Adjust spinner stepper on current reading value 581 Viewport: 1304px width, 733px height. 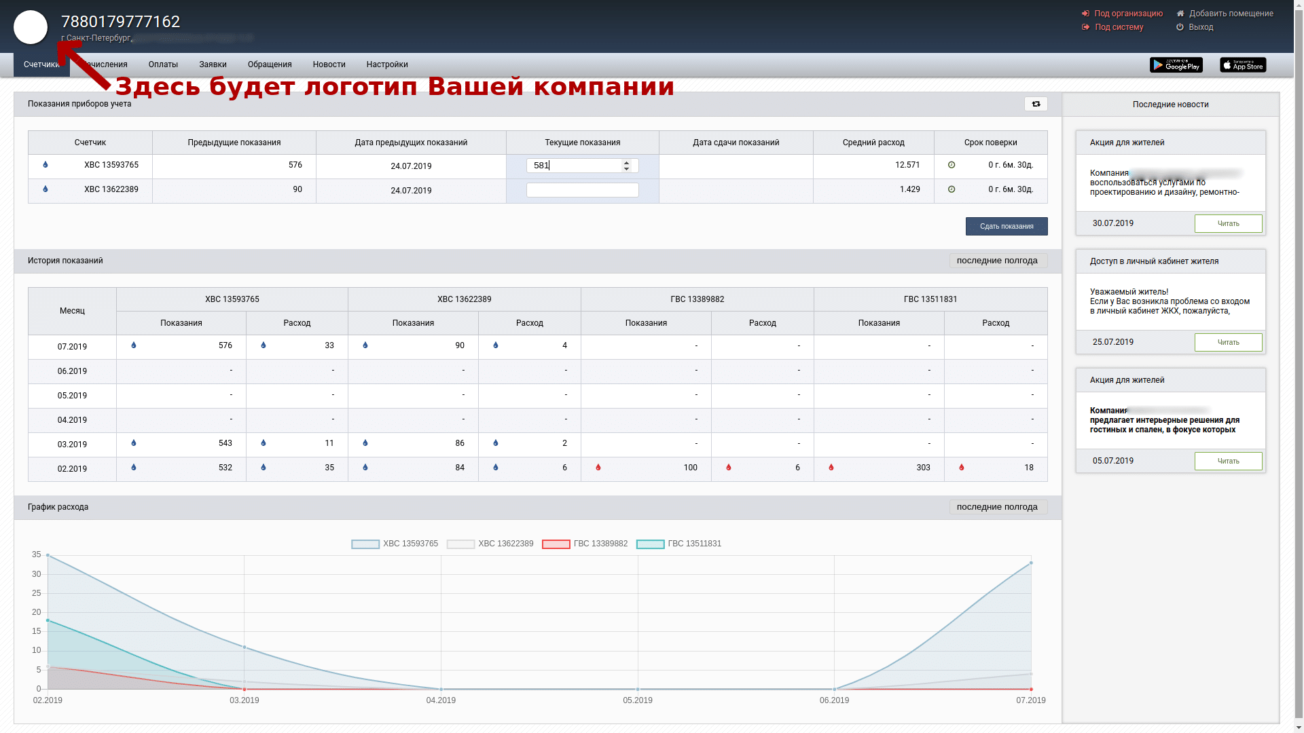(628, 165)
